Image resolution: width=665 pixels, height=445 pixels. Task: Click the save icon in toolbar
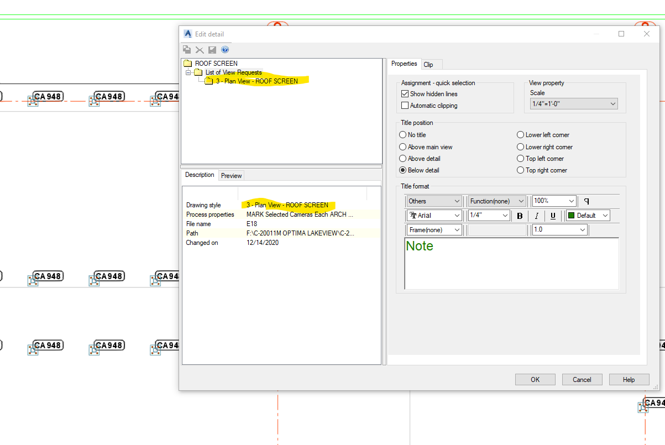point(212,49)
